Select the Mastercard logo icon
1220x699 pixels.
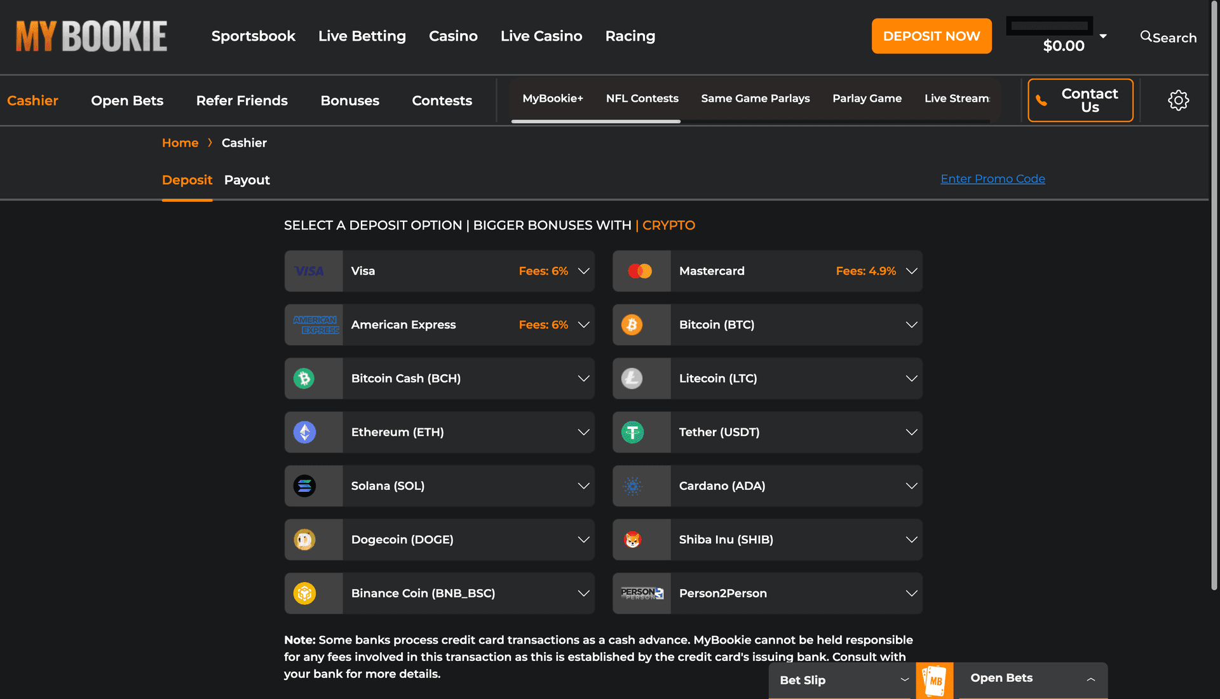640,271
